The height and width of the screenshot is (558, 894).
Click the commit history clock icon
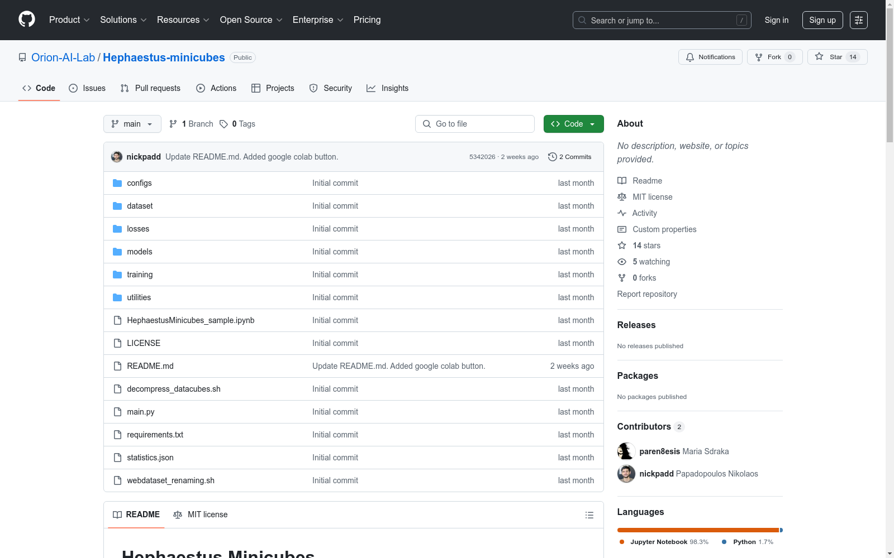pos(553,157)
